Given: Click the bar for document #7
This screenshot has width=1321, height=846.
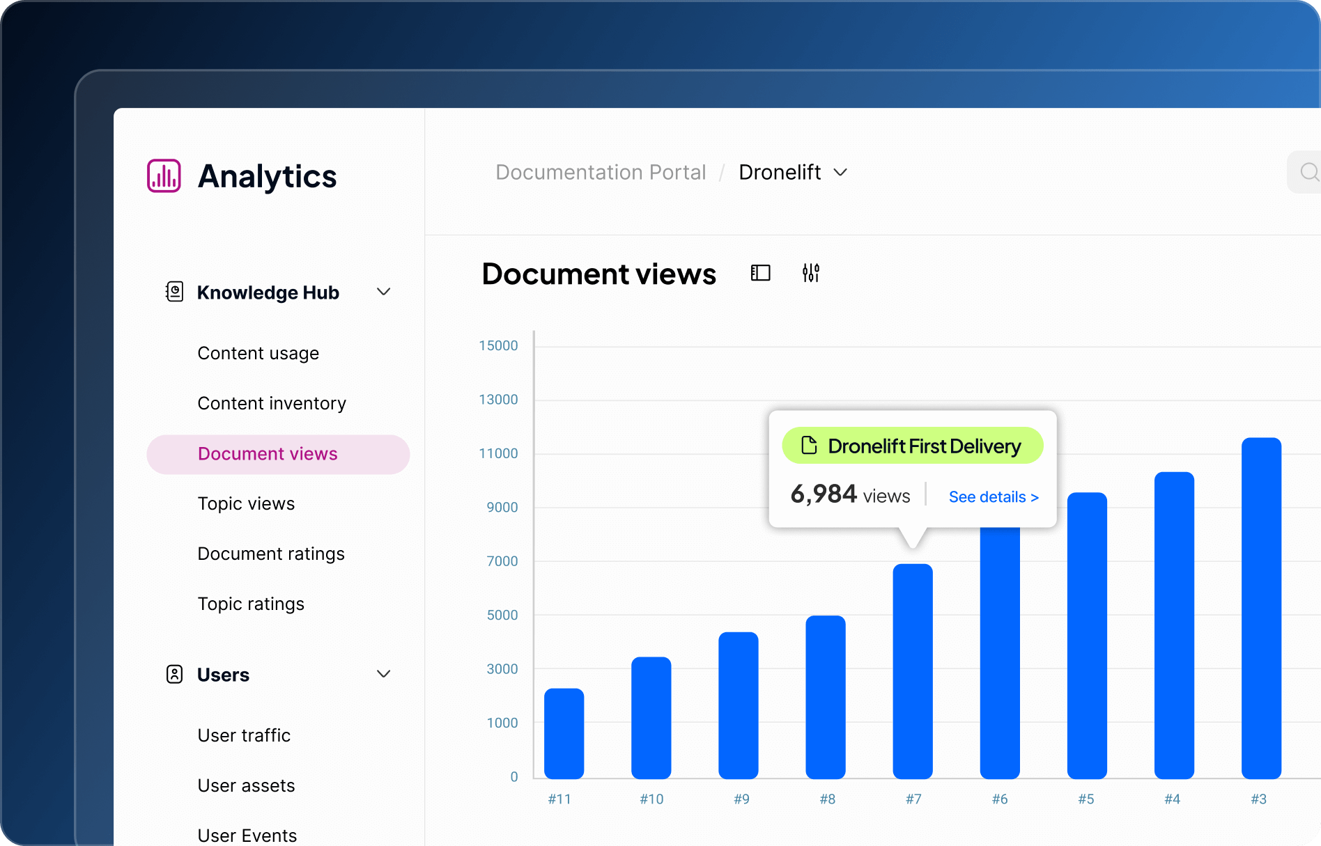Looking at the screenshot, I should pos(912,671).
